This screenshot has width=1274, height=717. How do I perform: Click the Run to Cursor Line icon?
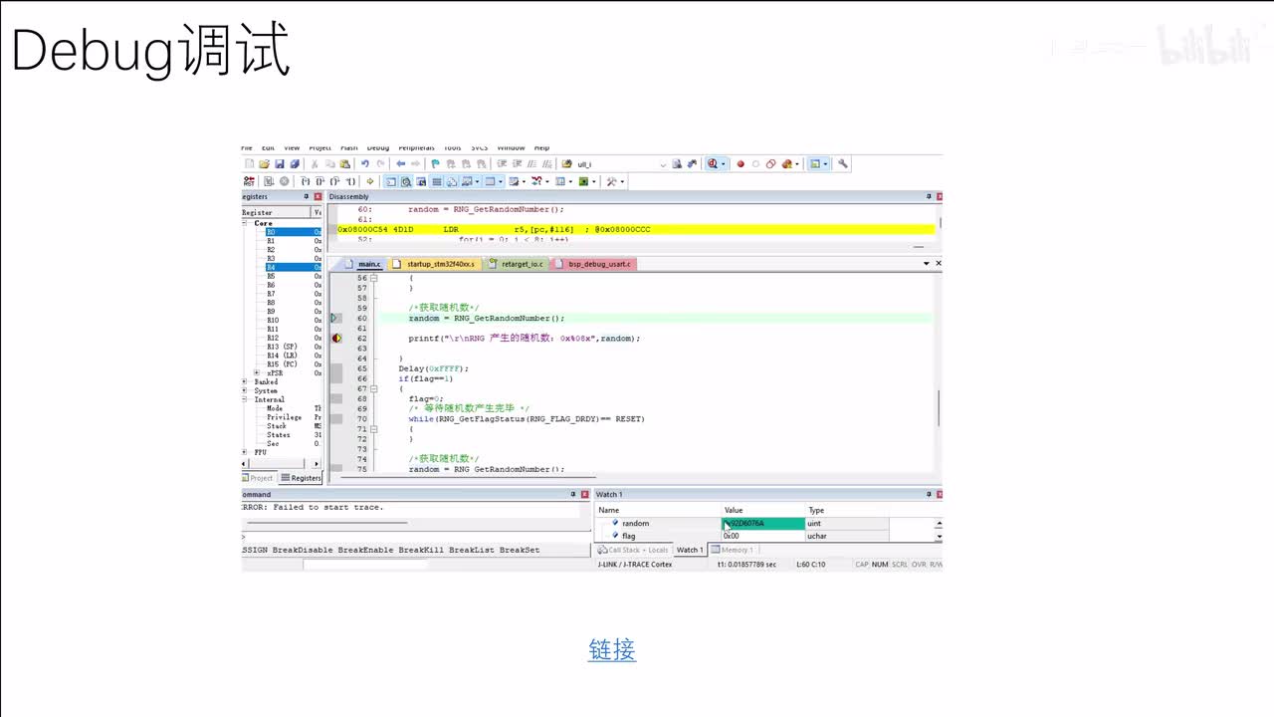coord(350,181)
